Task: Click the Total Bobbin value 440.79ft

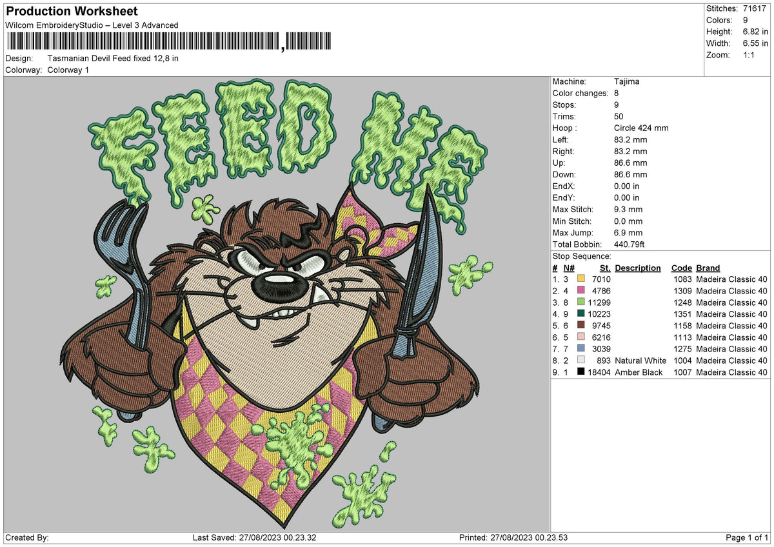Action: pyautogui.click(x=629, y=244)
